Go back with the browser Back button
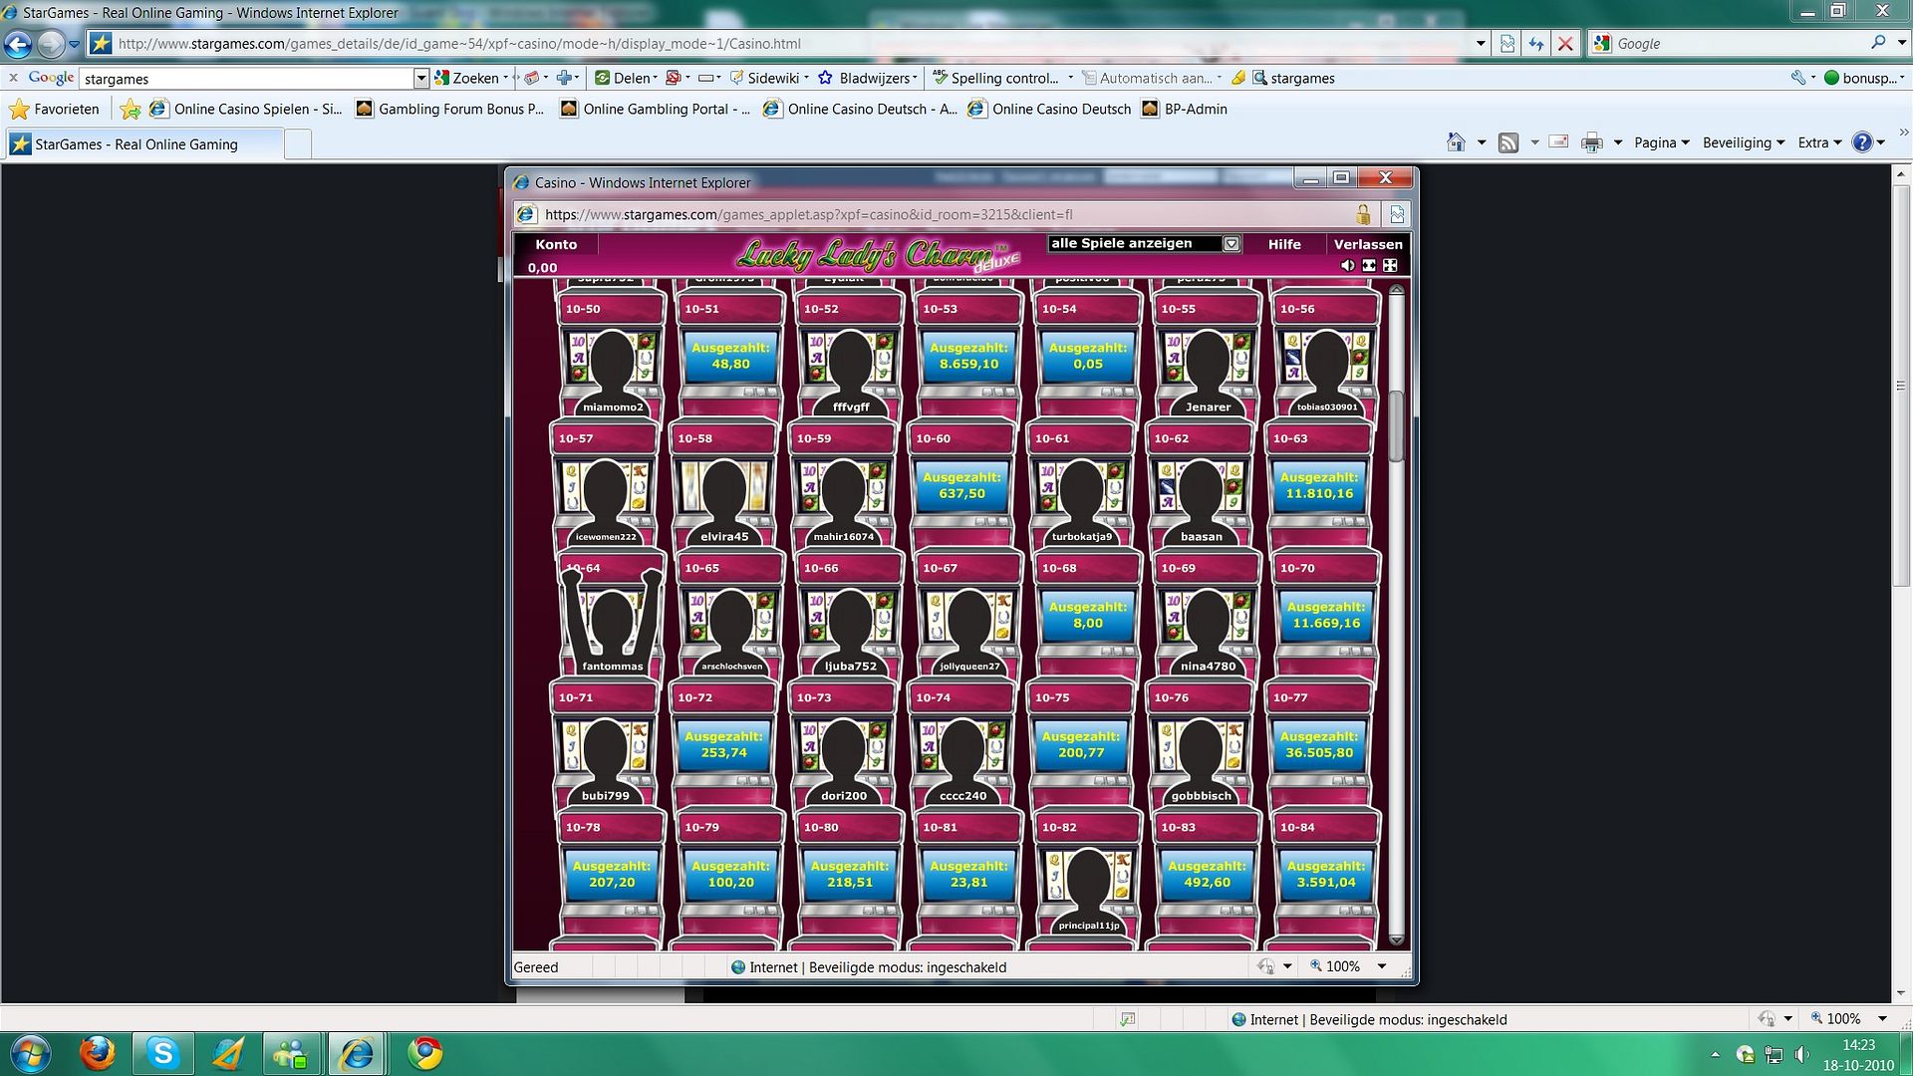This screenshot has height=1076, width=1913. (x=18, y=44)
